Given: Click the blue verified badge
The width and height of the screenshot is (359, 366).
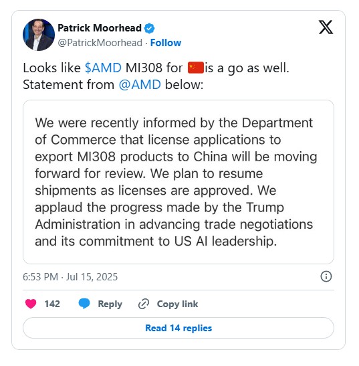Looking at the screenshot, I should coord(149,29).
